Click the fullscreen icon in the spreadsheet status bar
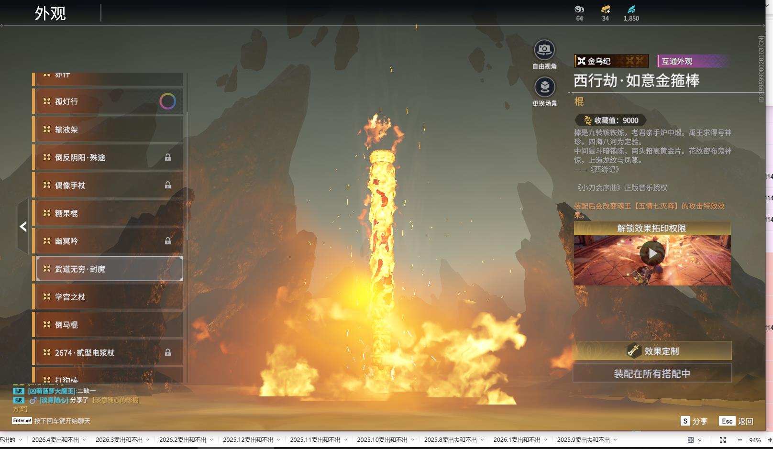 tap(723, 440)
